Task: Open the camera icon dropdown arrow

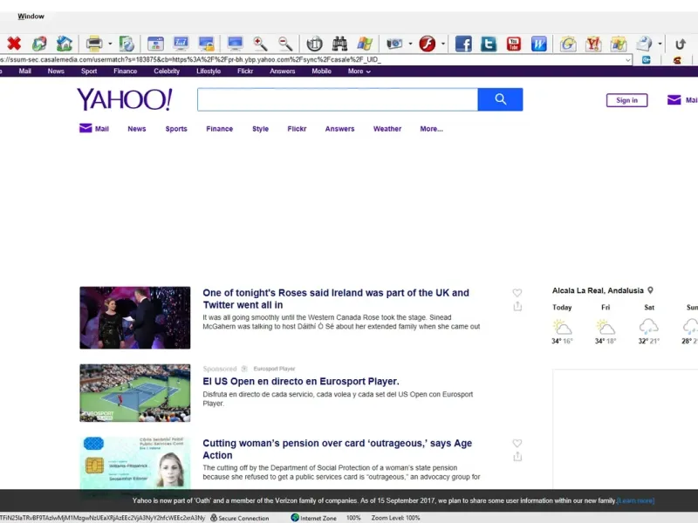Action: (x=410, y=44)
